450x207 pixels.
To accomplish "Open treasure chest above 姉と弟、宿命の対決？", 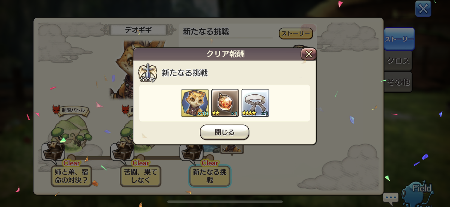I will [53, 151].
